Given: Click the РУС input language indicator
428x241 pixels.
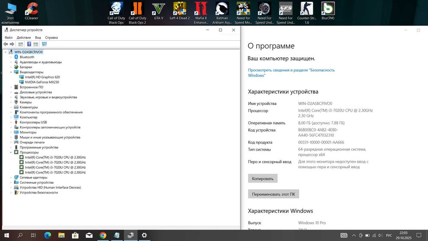Looking at the screenshot, I should click(x=389, y=235).
